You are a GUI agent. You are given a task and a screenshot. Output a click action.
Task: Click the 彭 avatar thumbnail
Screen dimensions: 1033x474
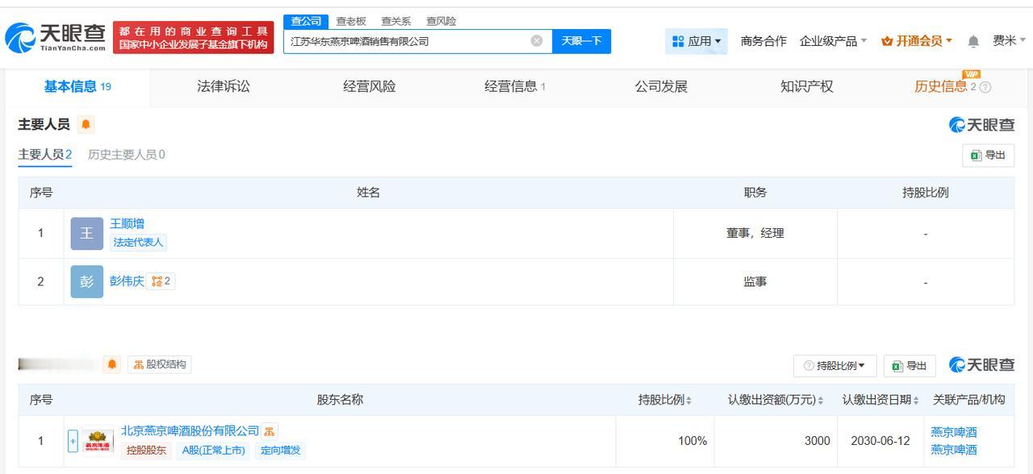coord(86,281)
